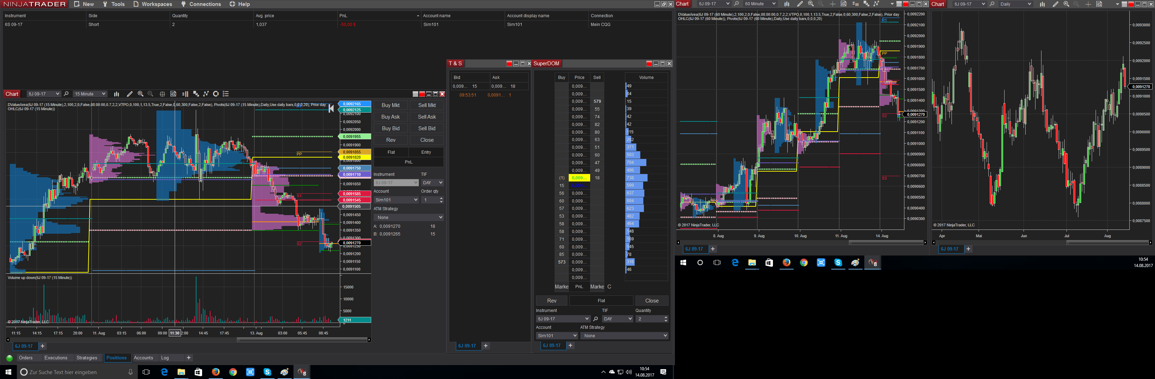Search instrument with magnifier in SuperDOM panel
The height and width of the screenshot is (379, 1155).
point(595,319)
